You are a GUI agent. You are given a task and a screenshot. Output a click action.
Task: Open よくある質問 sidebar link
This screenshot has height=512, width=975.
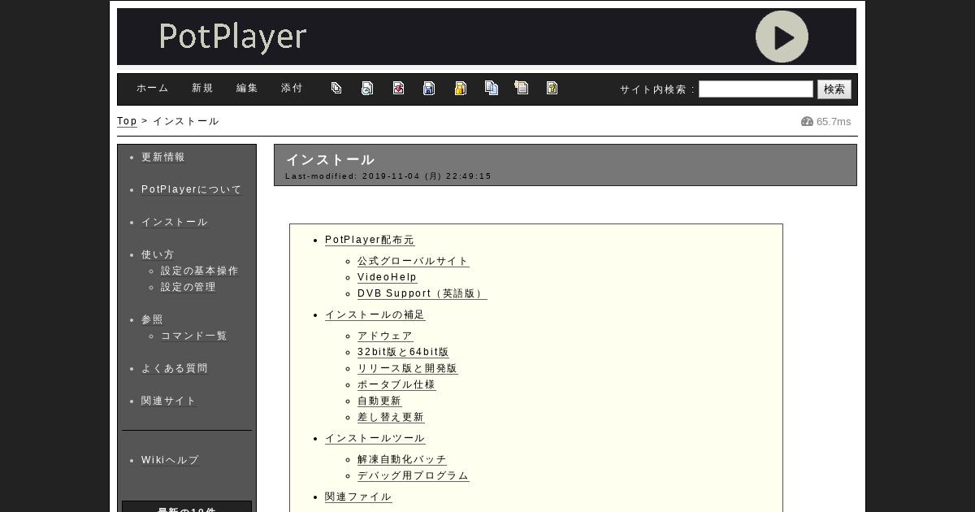[x=175, y=368]
